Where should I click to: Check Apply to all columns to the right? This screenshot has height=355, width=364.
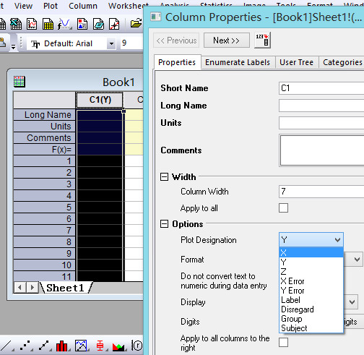(283, 342)
